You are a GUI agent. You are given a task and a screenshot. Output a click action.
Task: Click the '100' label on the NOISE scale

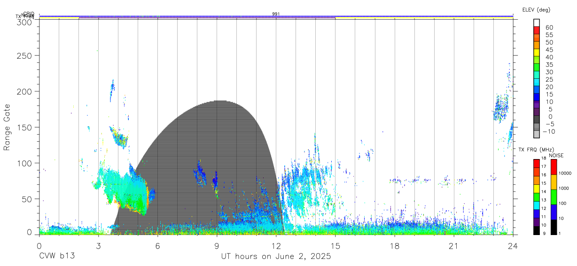coord(563,203)
